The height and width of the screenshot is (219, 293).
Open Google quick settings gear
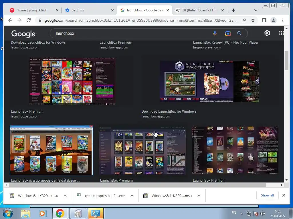267,33
